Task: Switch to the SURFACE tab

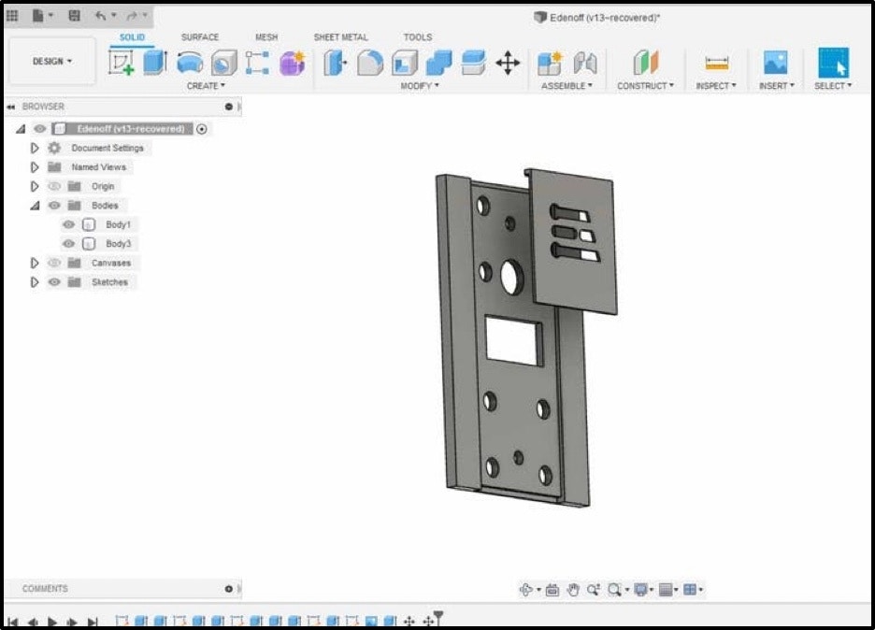Action: [x=199, y=37]
